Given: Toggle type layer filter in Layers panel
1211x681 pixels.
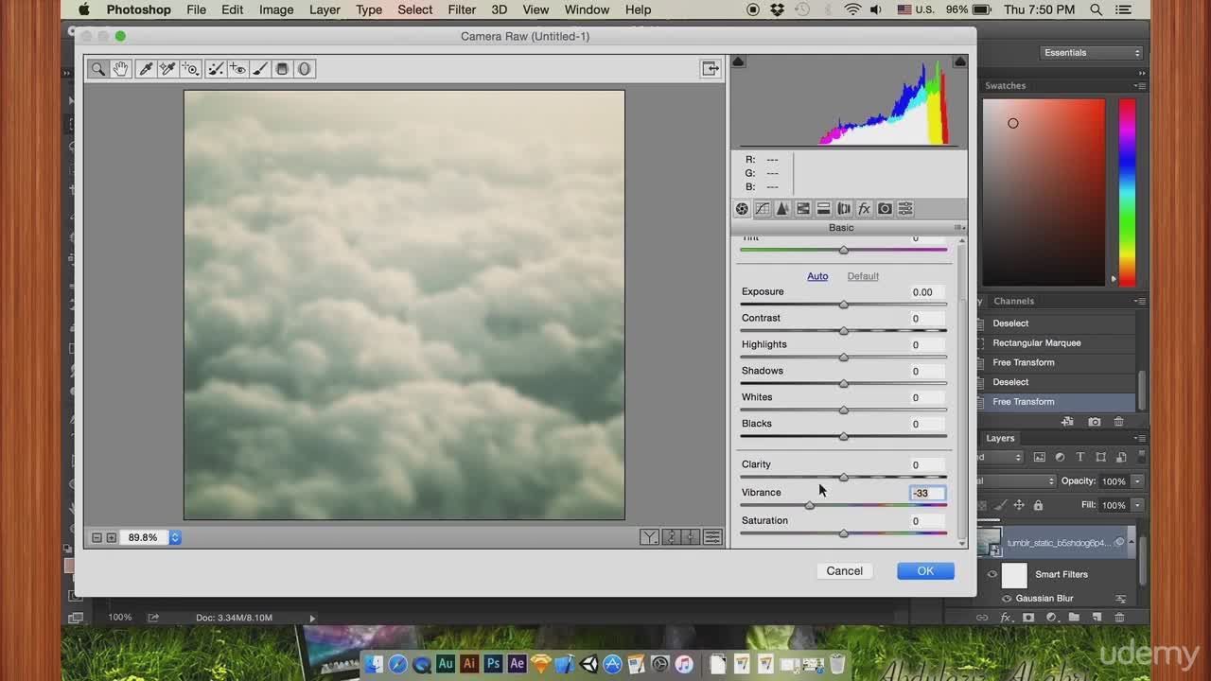Looking at the screenshot, I should coord(1080,457).
